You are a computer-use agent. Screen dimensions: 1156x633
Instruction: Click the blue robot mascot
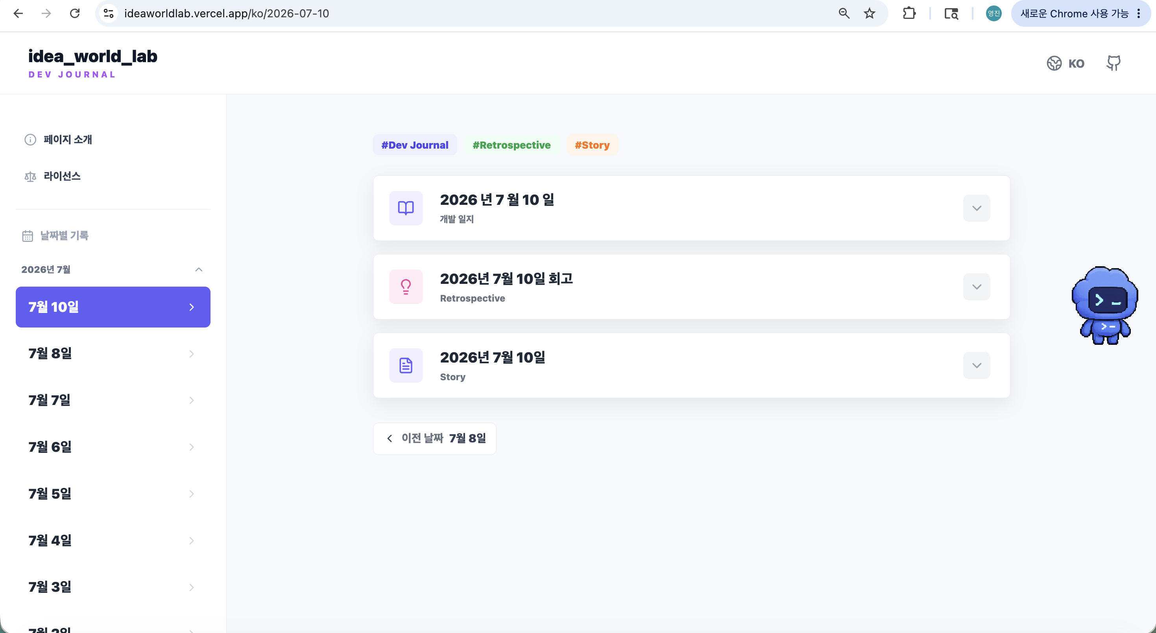(1104, 305)
